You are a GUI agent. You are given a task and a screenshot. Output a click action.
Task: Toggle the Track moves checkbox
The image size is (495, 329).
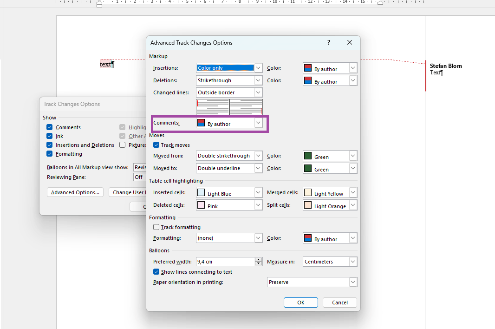coord(156,145)
